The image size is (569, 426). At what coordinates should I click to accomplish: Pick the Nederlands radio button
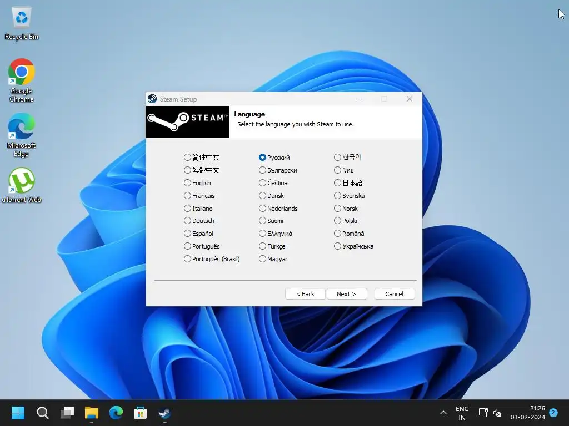click(278, 209)
